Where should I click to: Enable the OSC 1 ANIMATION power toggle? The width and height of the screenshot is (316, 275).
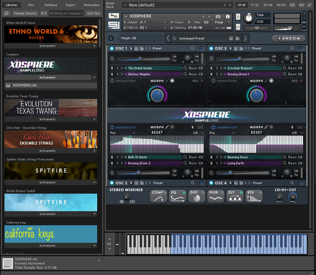tap(112, 81)
